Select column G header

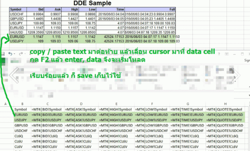click(x=187, y=104)
